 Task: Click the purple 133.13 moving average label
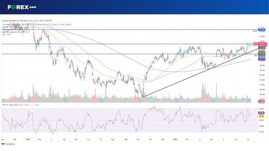pos(262,59)
